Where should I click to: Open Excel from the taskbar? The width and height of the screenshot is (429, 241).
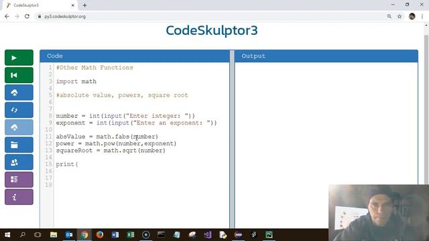[x=131, y=235]
